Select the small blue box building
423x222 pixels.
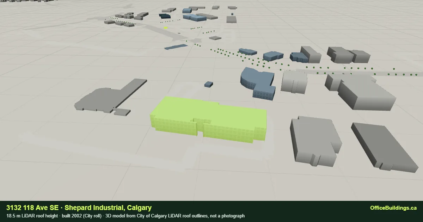[209, 84]
